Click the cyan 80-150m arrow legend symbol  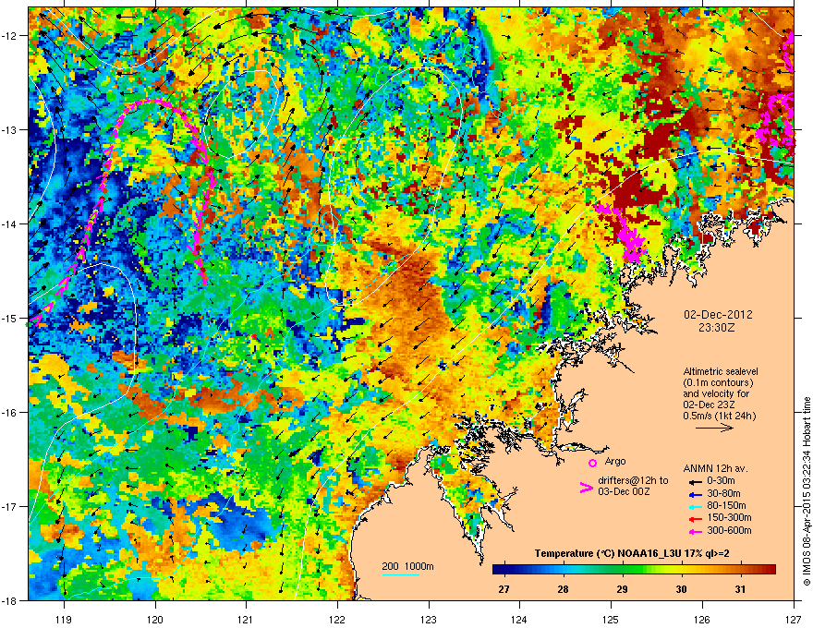pos(695,507)
